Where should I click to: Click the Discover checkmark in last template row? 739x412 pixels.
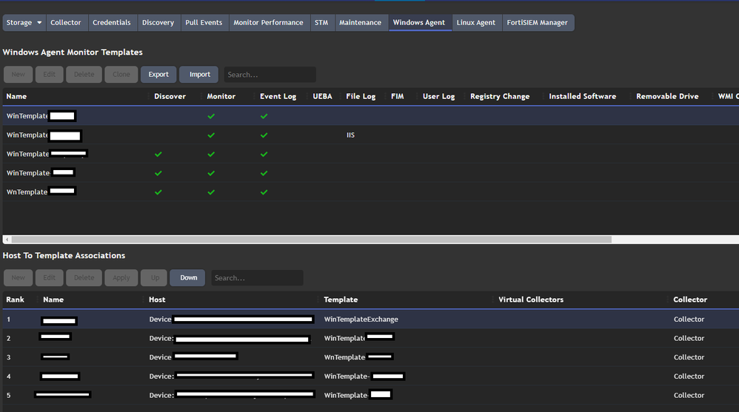[158, 192]
